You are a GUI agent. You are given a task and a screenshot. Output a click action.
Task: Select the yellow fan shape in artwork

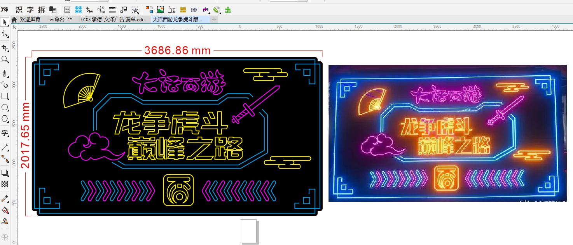click(x=81, y=90)
